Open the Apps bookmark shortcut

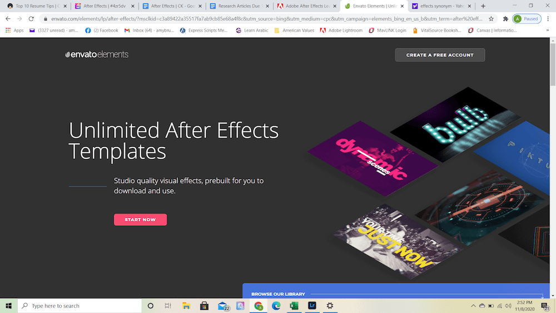(14, 31)
